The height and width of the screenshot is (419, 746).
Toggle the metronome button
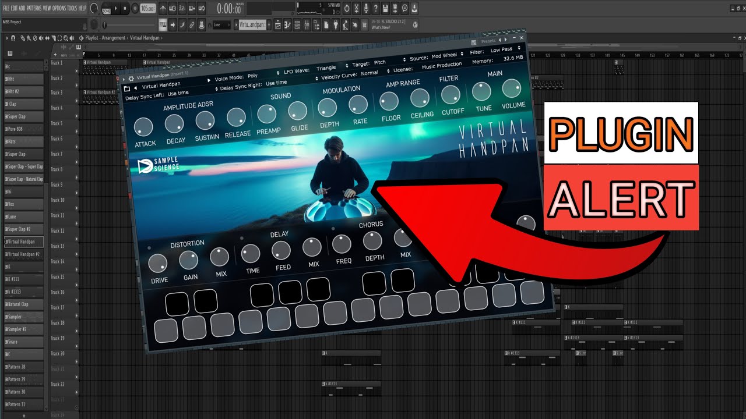163,8
